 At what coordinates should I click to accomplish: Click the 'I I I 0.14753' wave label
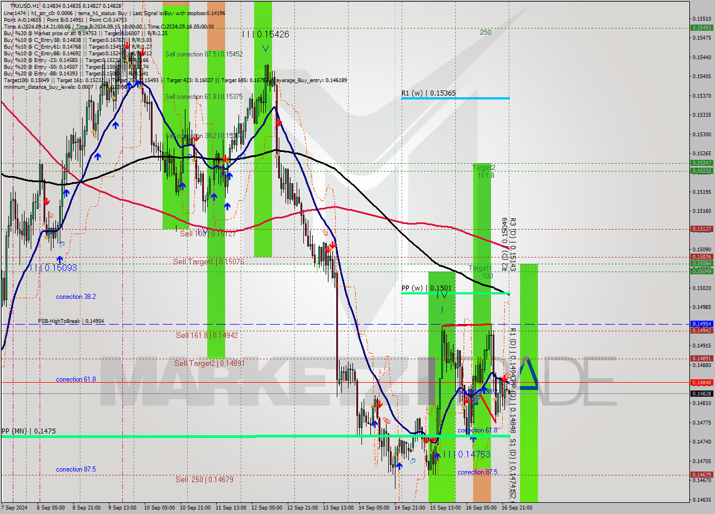click(x=467, y=454)
